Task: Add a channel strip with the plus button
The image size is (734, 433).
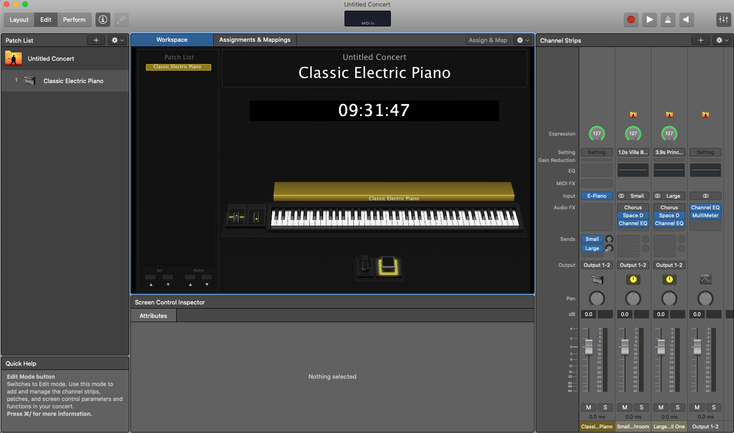Action: 701,40
